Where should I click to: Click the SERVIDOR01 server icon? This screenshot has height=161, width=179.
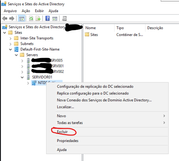pyautogui.click(x=28, y=77)
